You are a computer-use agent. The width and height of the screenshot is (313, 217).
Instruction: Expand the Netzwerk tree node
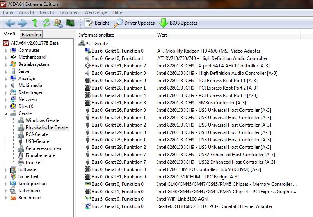click(x=6, y=100)
